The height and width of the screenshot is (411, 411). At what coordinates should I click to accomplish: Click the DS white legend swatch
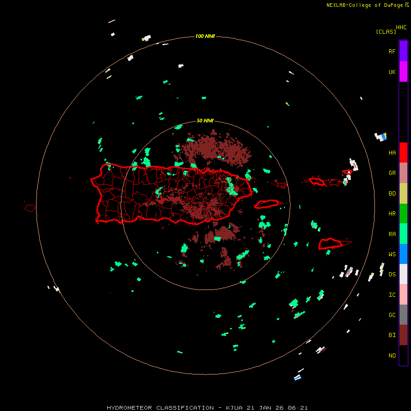click(403, 274)
